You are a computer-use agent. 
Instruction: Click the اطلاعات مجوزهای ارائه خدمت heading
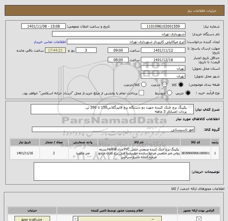[x=198, y=189]
